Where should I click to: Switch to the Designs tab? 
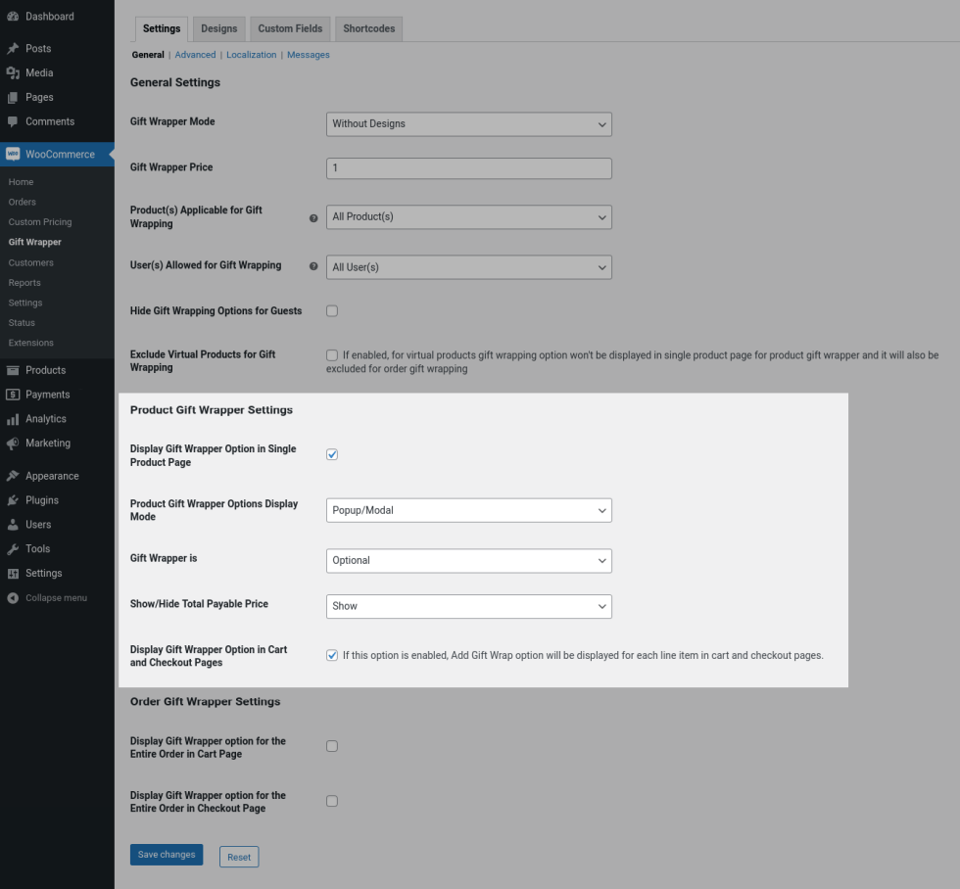pos(219,29)
